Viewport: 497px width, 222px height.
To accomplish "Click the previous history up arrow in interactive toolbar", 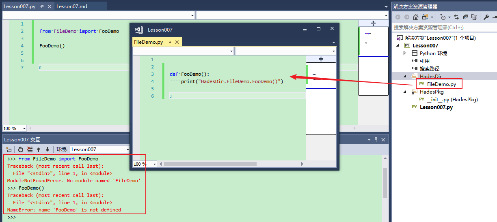I will tap(39, 149).
